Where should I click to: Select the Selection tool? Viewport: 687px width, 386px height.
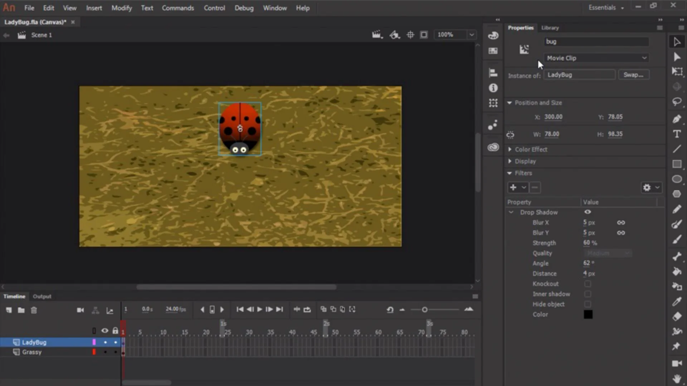[x=677, y=42]
